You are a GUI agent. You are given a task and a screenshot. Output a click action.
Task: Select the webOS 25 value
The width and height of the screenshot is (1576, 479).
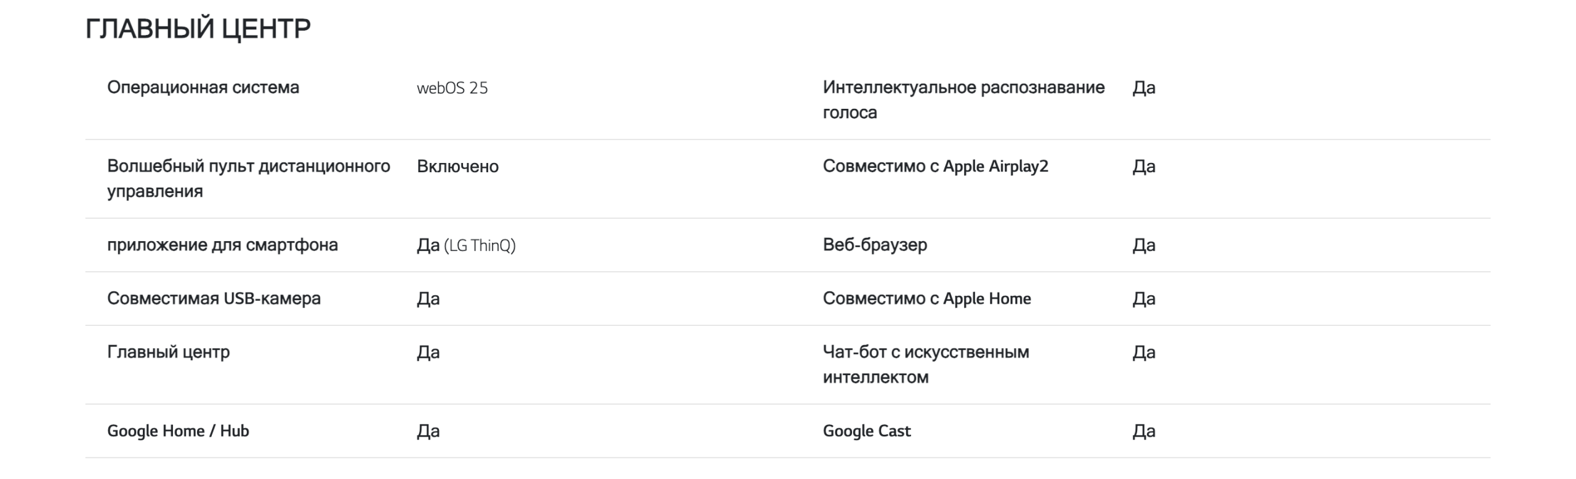(452, 88)
